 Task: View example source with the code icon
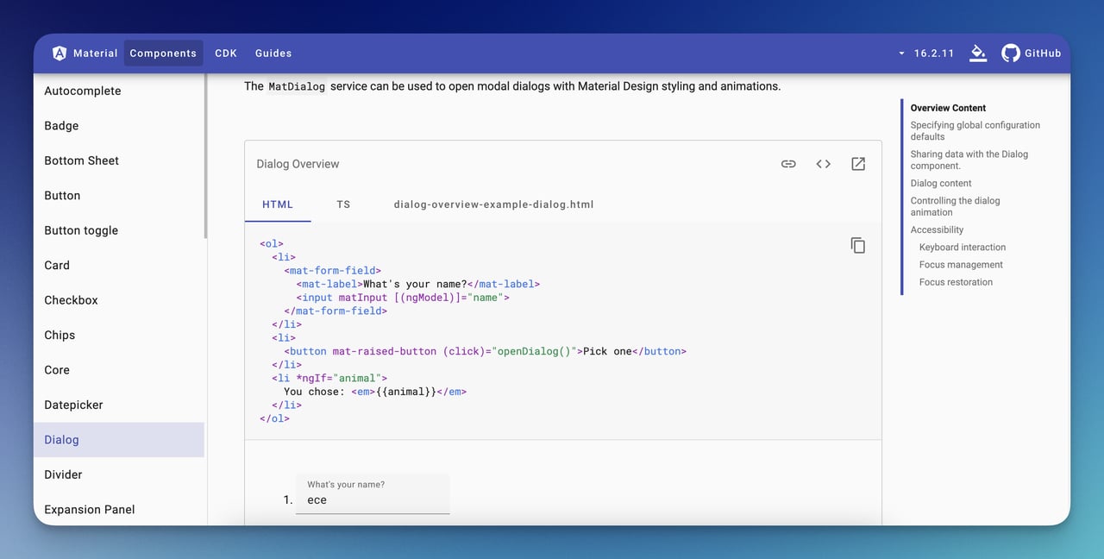(823, 163)
